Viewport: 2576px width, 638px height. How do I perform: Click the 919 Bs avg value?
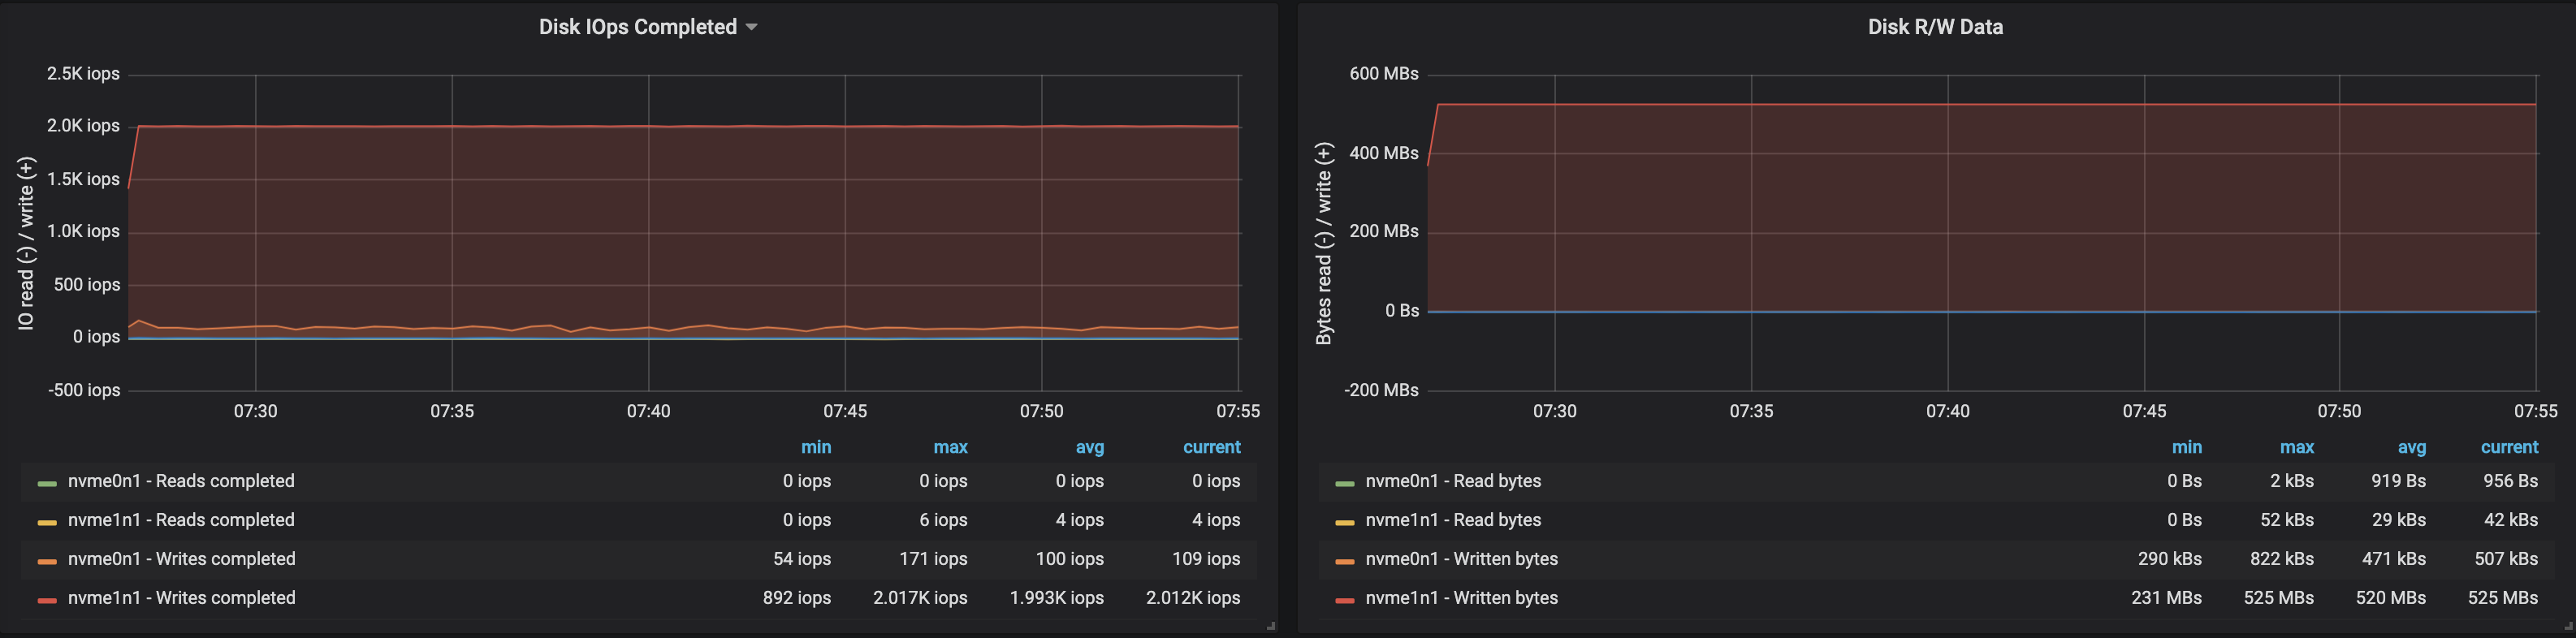point(2398,481)
